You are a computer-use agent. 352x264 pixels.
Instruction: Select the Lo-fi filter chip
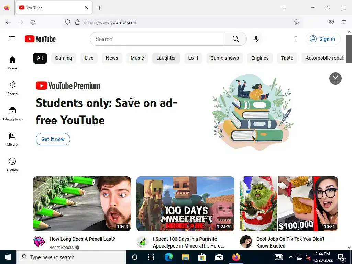(193, 58)
